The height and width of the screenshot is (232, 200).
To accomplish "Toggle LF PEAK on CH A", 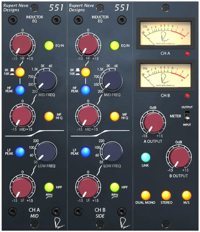I will tap(20, 152).
